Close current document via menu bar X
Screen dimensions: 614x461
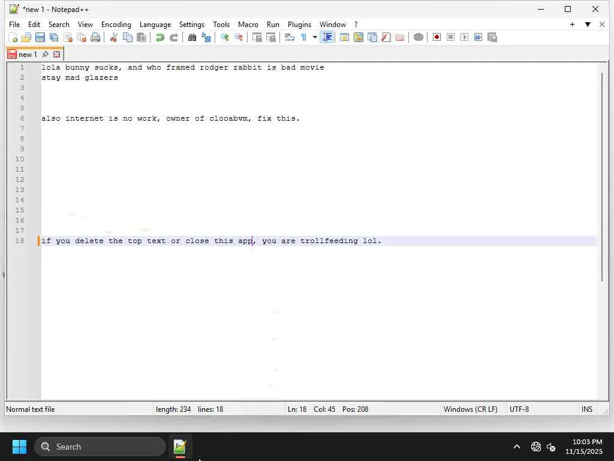(602, 24)
